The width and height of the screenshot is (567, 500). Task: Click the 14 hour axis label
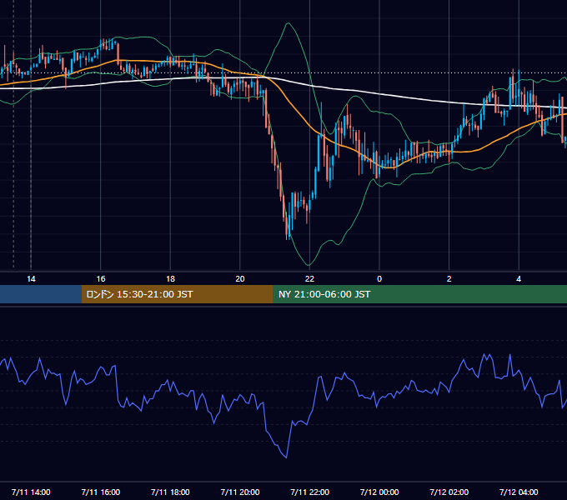[x=31, y=279]
